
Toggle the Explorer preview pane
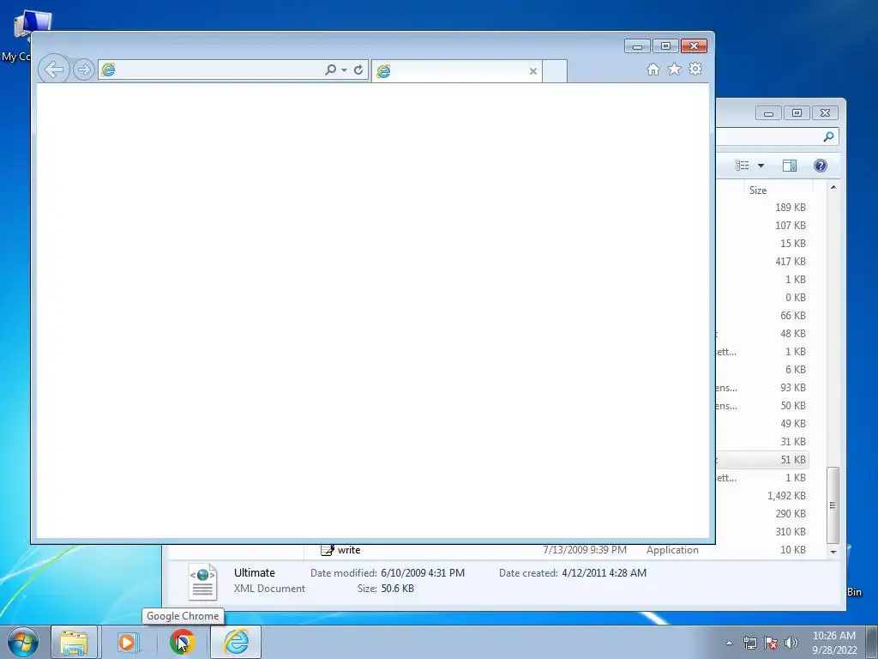[790, 166]
